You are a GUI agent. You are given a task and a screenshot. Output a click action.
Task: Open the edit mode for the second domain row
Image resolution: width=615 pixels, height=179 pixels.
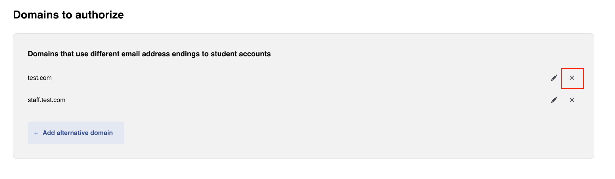click(554, 100)
